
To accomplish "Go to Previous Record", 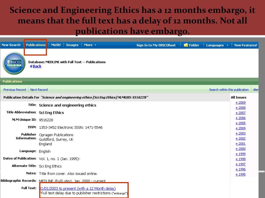I will point(15,90).
